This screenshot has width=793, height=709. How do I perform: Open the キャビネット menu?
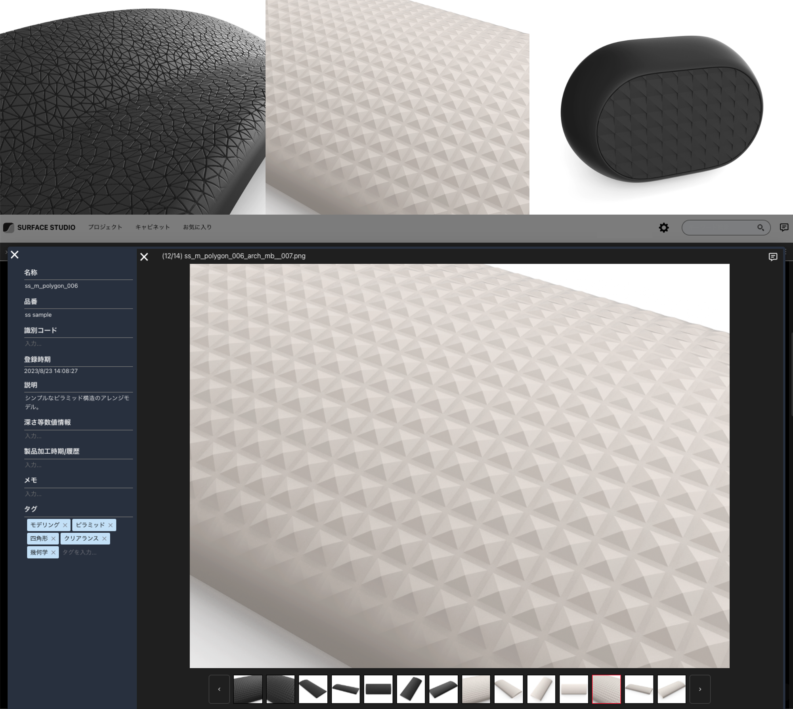(153, 227)
